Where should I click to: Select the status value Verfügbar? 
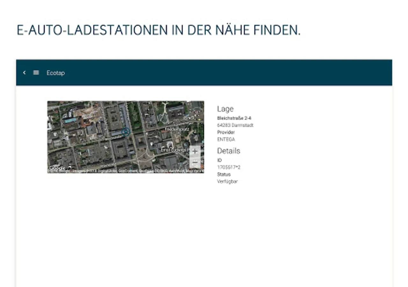pyautogui.click(x=227, y=181)
